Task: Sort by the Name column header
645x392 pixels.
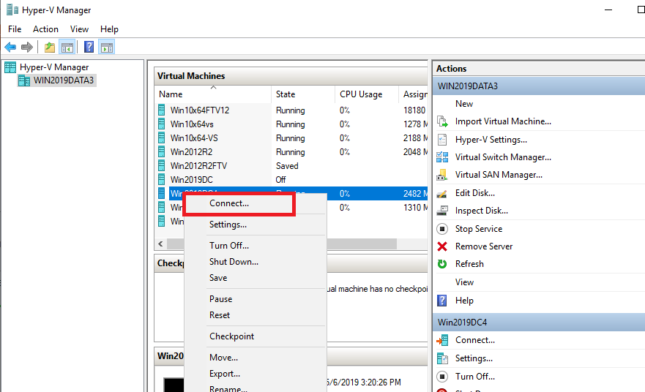Action: pos(212,94)
